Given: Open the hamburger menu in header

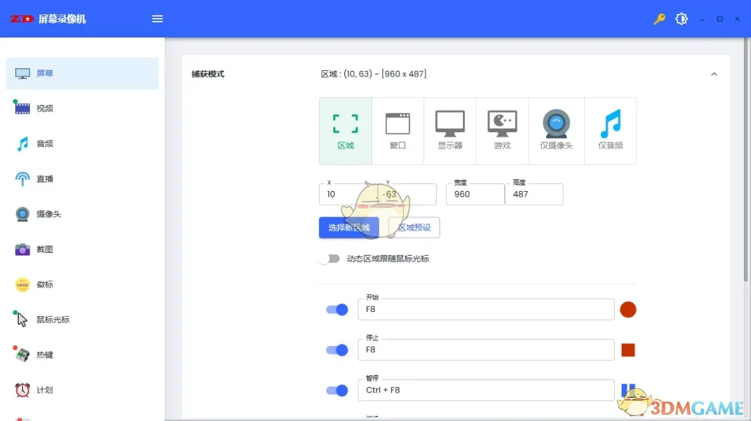Looking at the screenshot, I should [158, 19].
